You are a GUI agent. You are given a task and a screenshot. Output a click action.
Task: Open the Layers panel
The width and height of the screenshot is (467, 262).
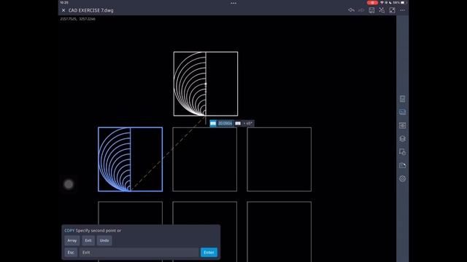click(x=402, y=139)
